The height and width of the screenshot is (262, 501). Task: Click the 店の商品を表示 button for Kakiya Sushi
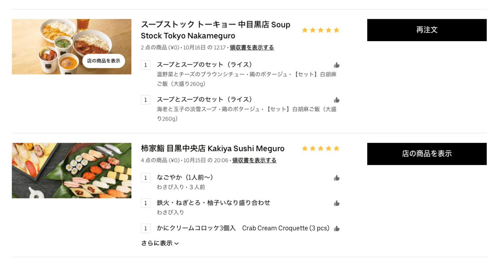[427, 154]
